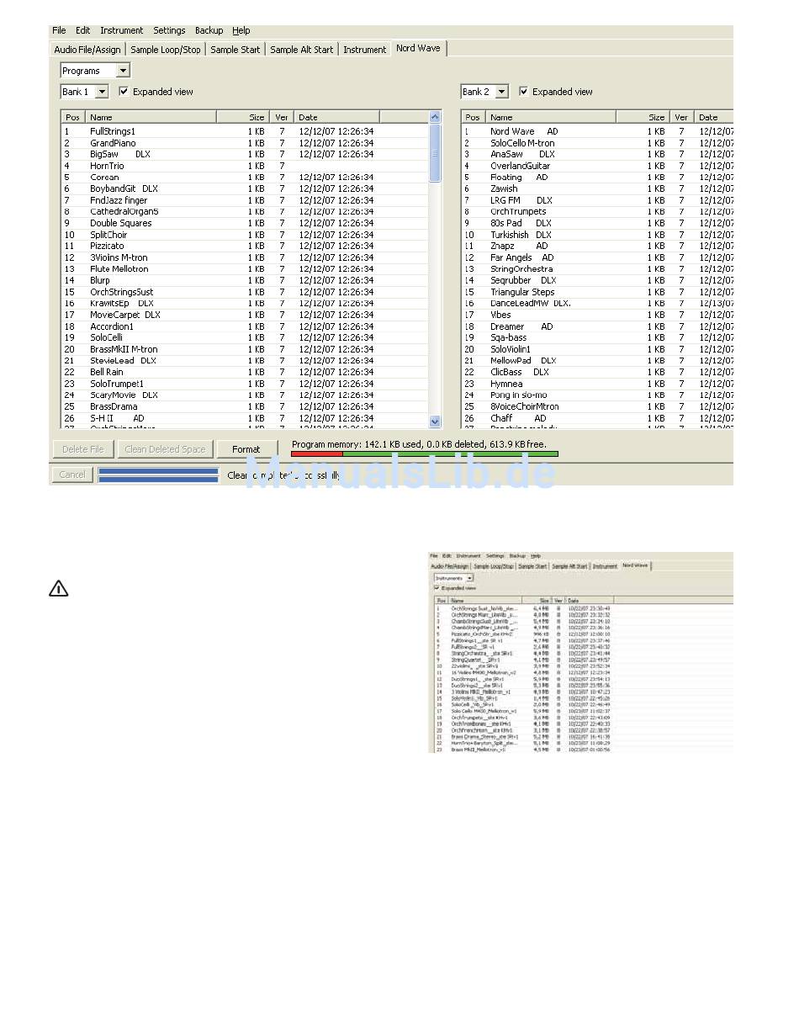Sort Bank 1 list by Date column header
The width and height of the screenshot is (799, 1034).
click(336, 117)
